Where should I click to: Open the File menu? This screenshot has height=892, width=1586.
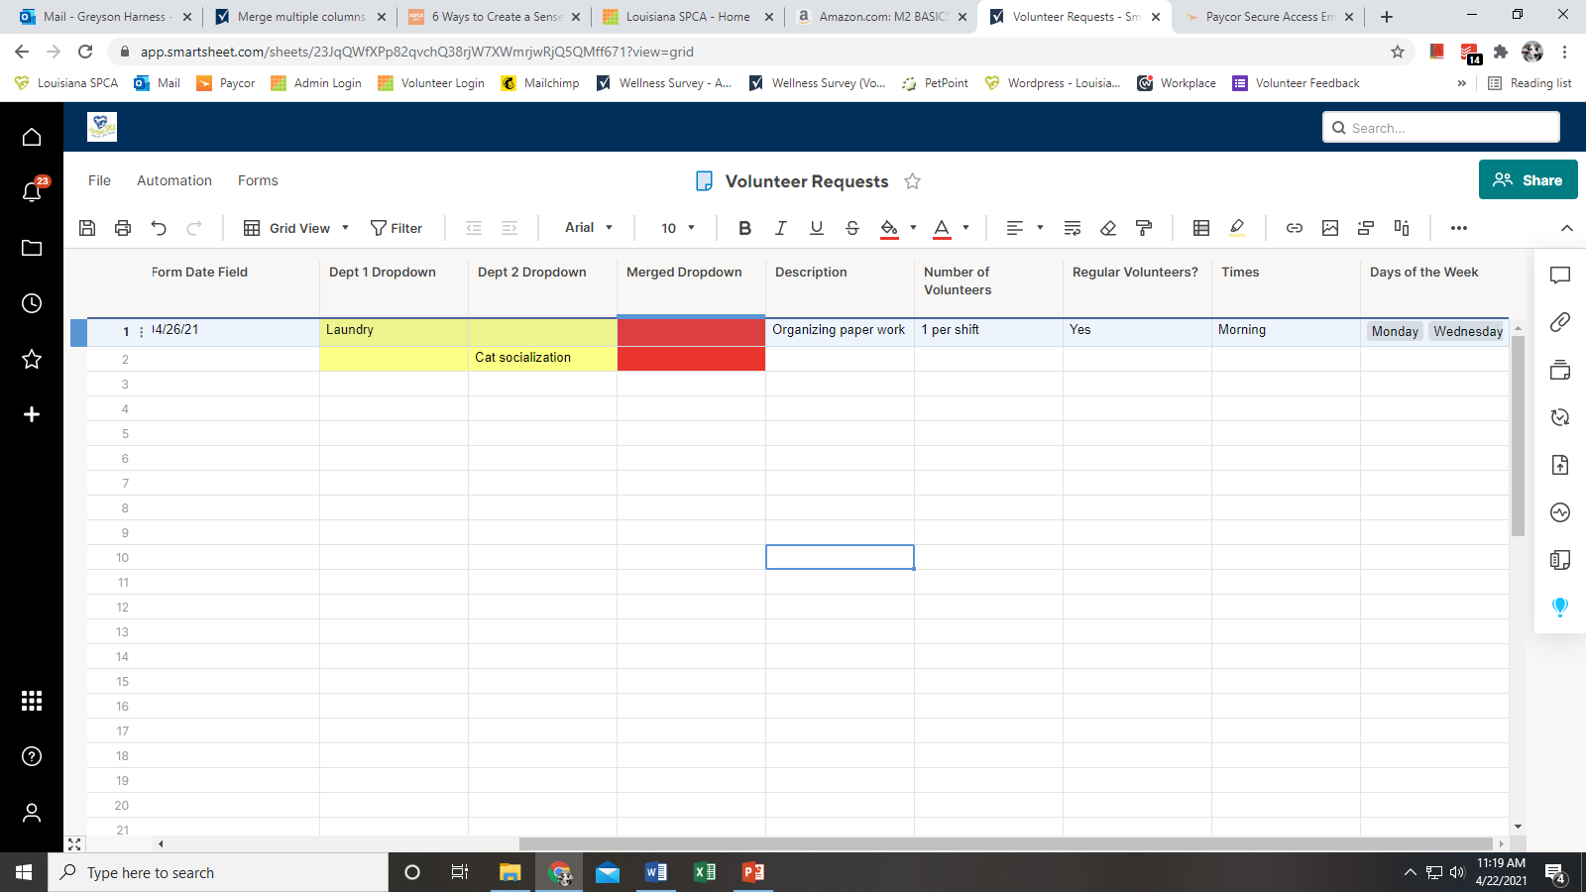click(x=99, y=180)
